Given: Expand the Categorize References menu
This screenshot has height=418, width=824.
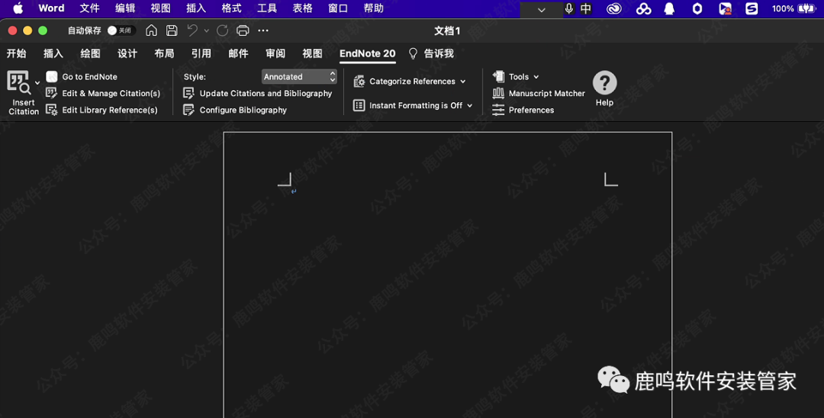Looking at the screenshot, I should pos(410,82).
